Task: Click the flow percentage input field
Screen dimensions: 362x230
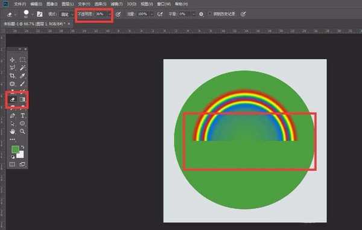Action: [x=142, y=14]
